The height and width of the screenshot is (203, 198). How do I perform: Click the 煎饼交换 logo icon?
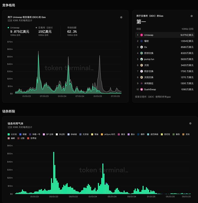[142, 53]
